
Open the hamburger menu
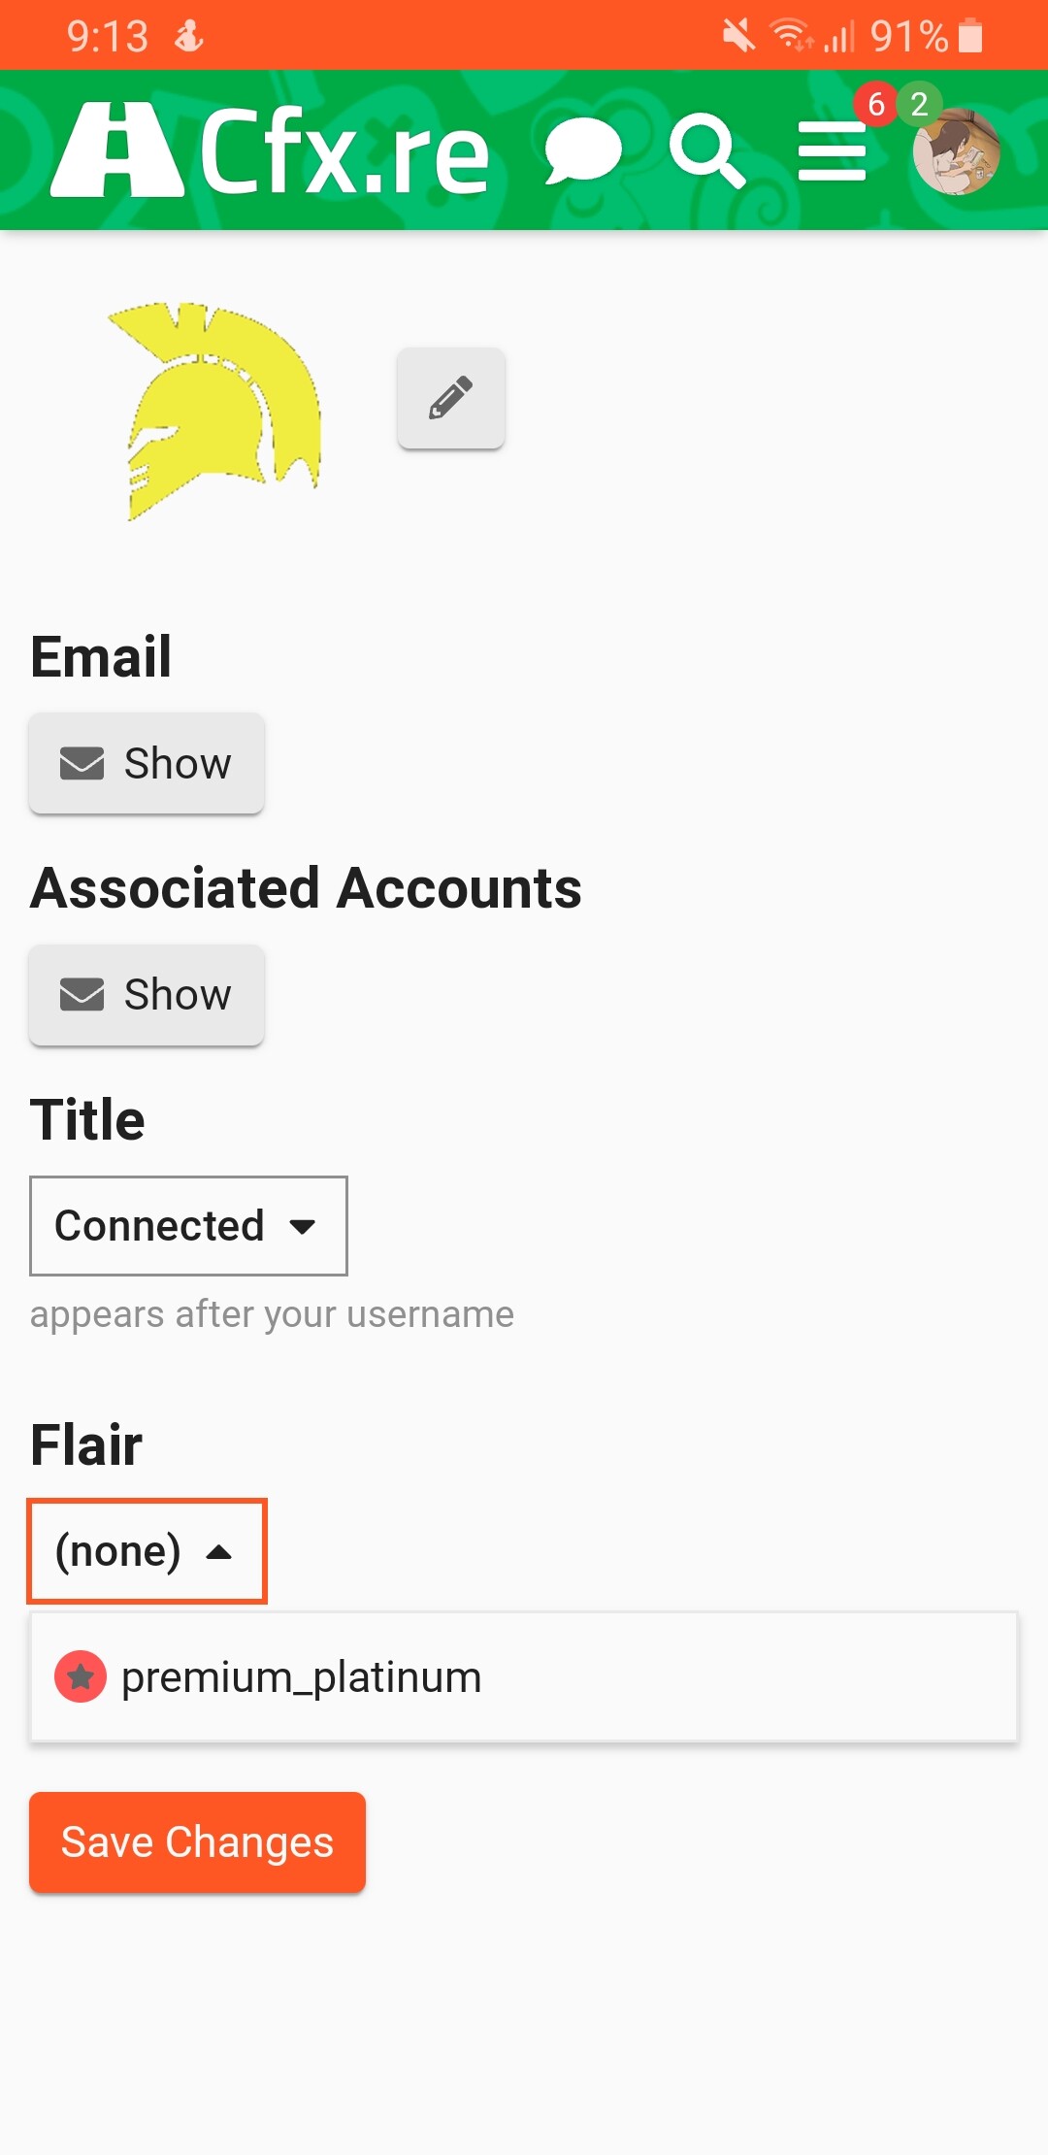832,151
